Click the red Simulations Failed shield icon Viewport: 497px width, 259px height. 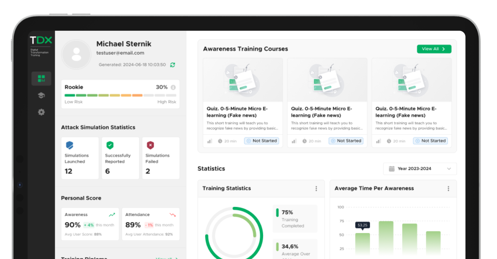pos(150,145)
